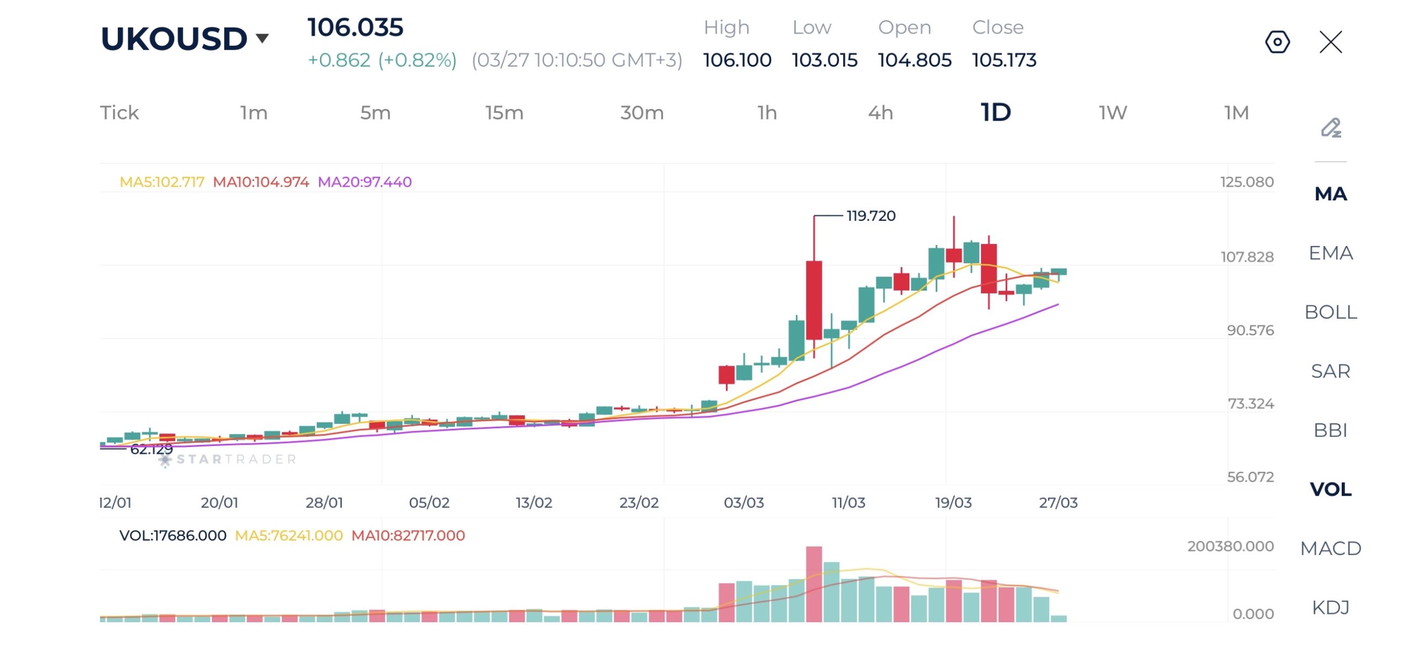Activate the pencil drawing tool icon
Image resolution: width=1410 pixels, height=648 pixels.
[x=1331, y=128]
